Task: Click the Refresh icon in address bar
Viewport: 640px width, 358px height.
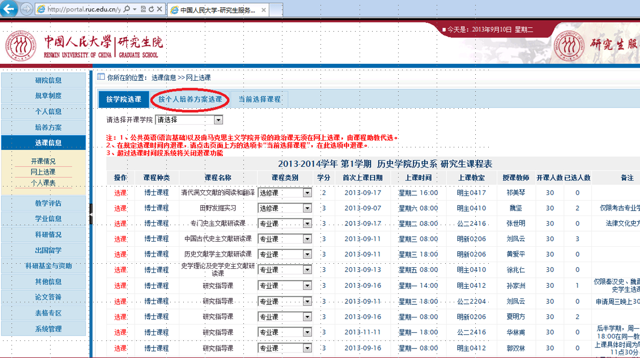Action: [151, 10]
